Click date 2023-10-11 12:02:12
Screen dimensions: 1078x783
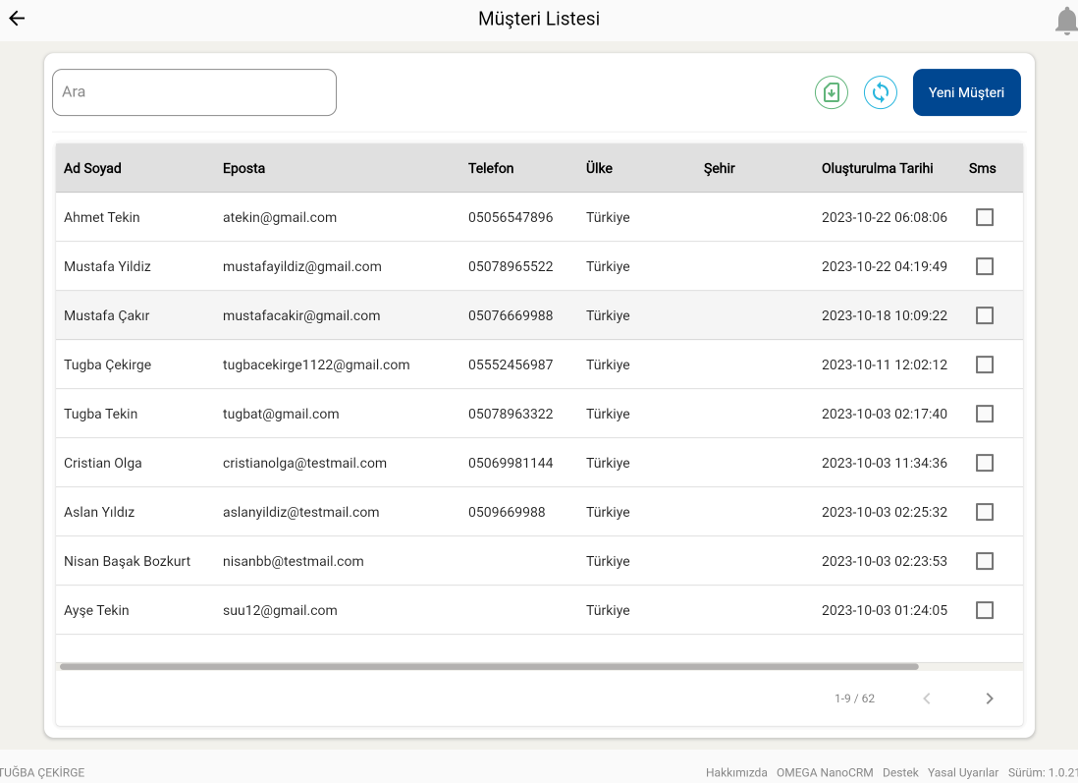pos(885,364)
